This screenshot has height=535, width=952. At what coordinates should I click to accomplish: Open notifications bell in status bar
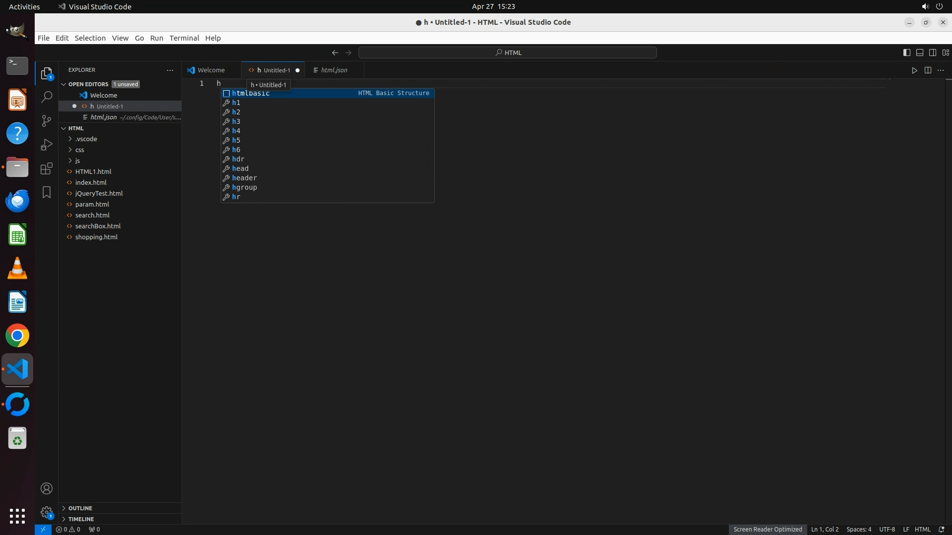(942, 529)
